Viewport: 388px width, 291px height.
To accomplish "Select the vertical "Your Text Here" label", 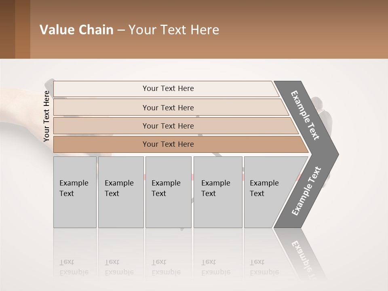I will (46, 116).
